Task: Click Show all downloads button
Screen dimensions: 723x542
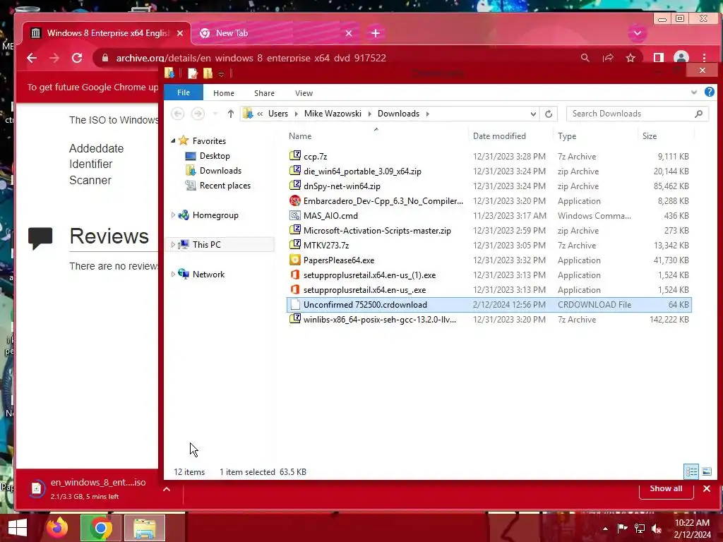Action: 666,488
